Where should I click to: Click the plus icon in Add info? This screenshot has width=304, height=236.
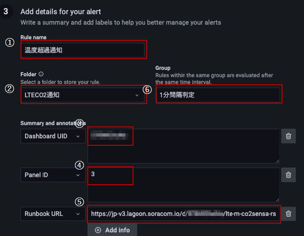pos(98,230)
